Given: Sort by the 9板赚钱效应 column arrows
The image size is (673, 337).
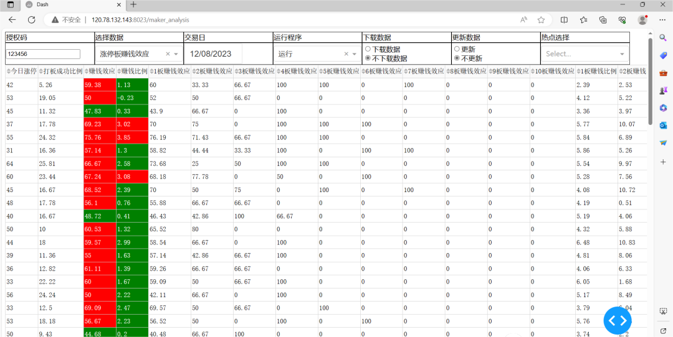Looking at the screenshot, I should point(490,72).
